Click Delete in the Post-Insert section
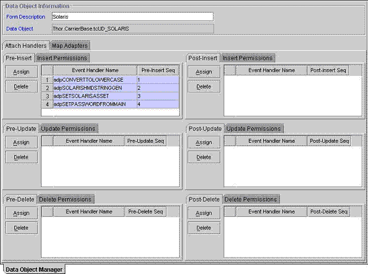 [204, 87]
